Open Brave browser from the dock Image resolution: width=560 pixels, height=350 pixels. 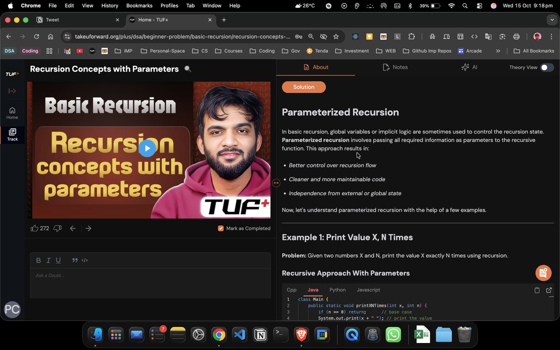pos(301,335)
